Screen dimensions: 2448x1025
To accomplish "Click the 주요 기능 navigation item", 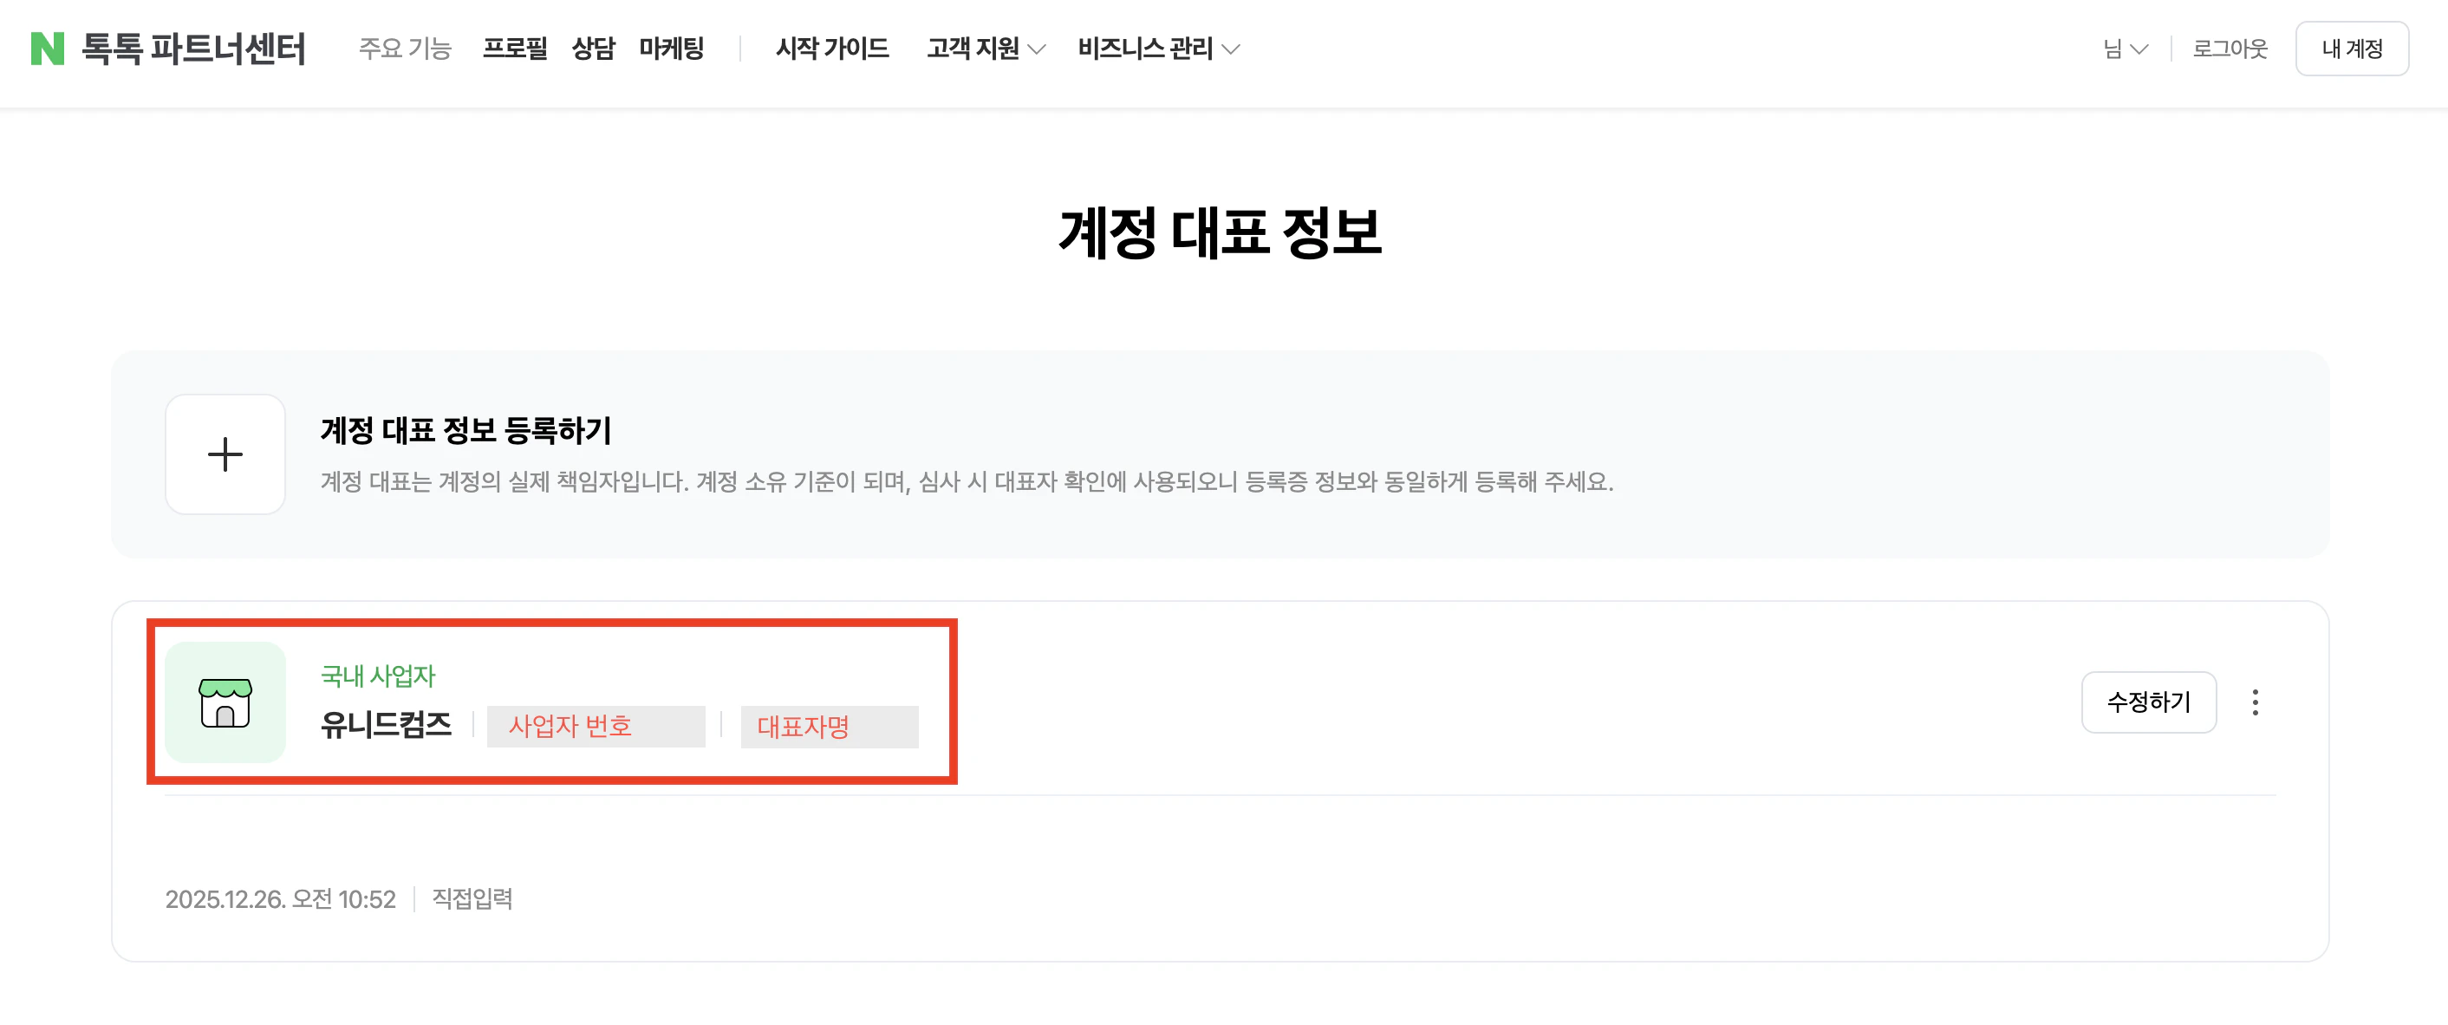I will point(406,49).
